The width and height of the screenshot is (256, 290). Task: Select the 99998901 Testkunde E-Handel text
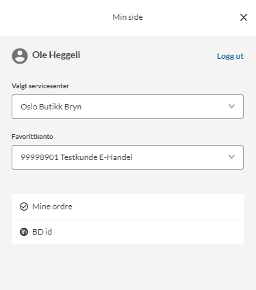(77, 157)
